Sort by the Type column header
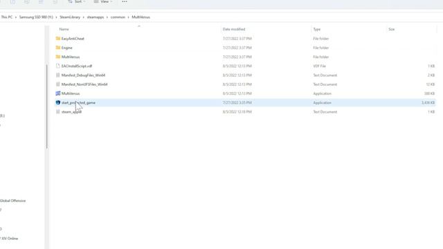 point(317,29)
